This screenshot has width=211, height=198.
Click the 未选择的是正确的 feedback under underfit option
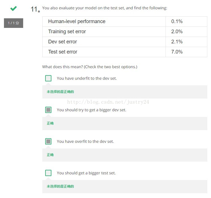click(60, 92)
